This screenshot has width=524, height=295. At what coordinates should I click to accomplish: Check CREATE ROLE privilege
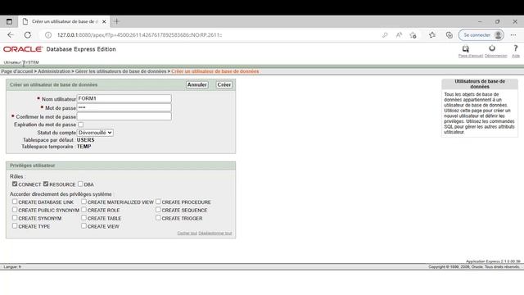point(84,210)
